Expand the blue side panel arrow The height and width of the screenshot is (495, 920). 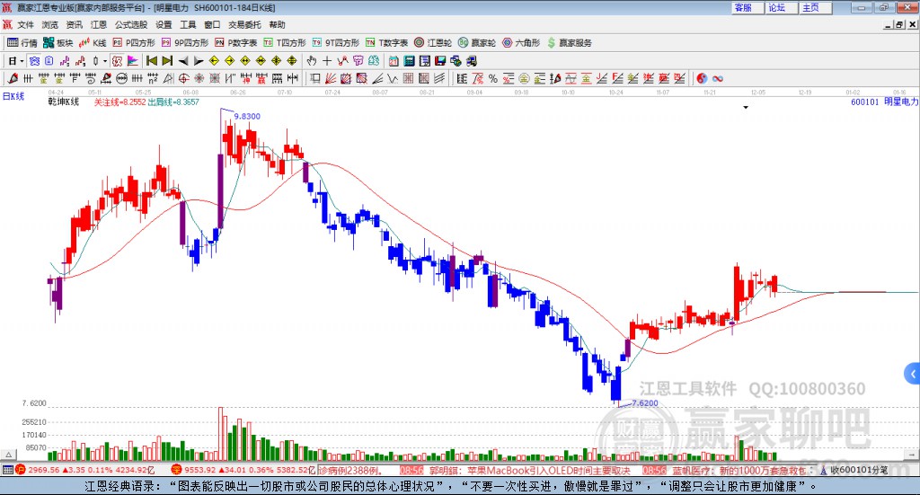[x=913, y=374]
